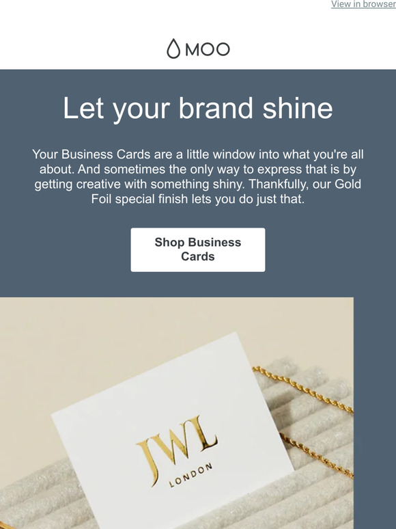
Task: Click the MOO wordmark text
Action: (208, 50)
